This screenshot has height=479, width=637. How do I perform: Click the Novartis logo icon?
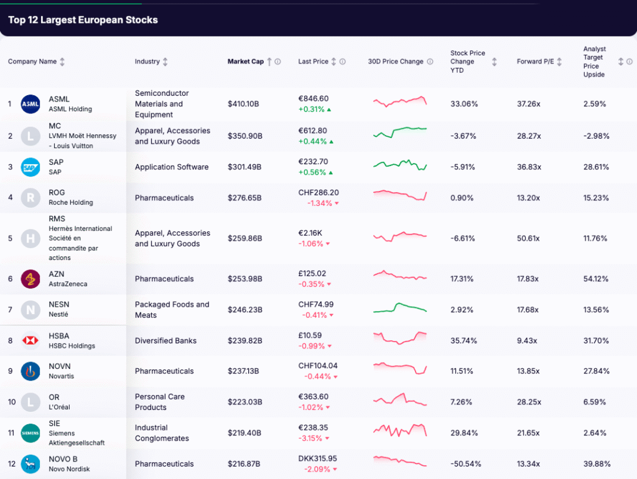coord(30,371)
